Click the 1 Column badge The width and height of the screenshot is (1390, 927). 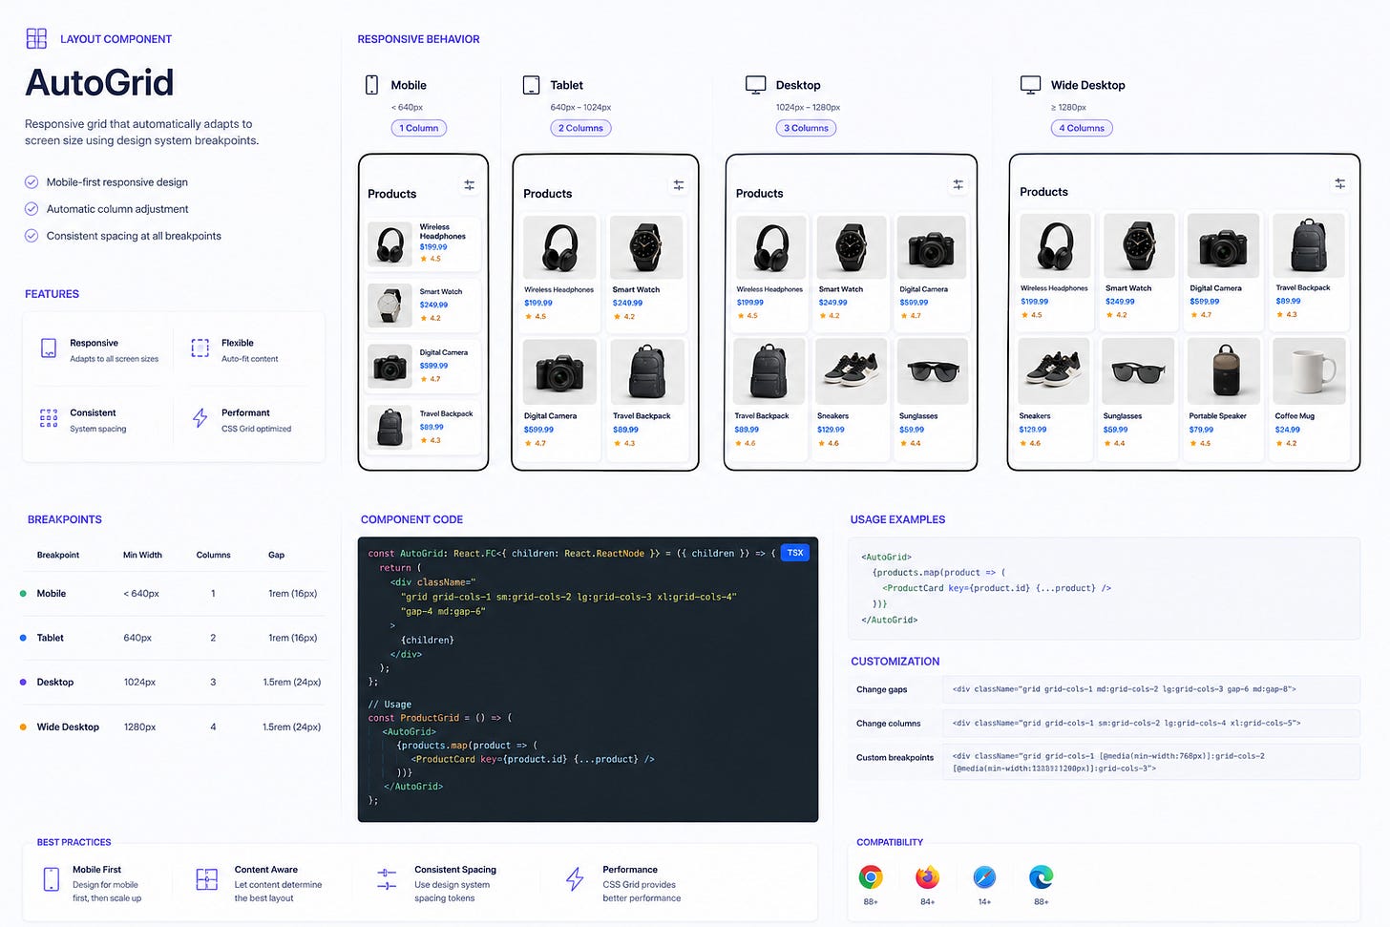[x=419, y=128]
